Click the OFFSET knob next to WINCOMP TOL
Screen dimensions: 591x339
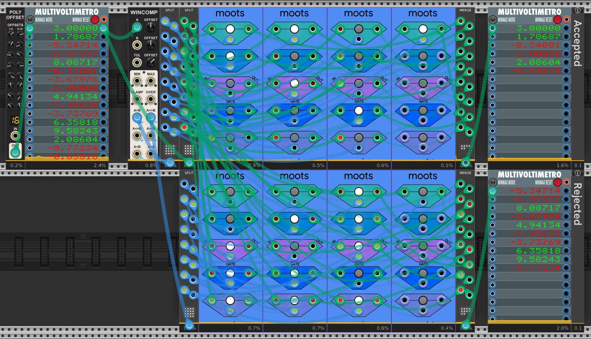click(x=151, y=62)
